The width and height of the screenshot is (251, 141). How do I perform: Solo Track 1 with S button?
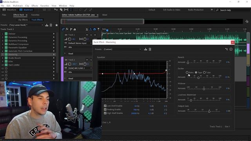(x=91, y=35)
